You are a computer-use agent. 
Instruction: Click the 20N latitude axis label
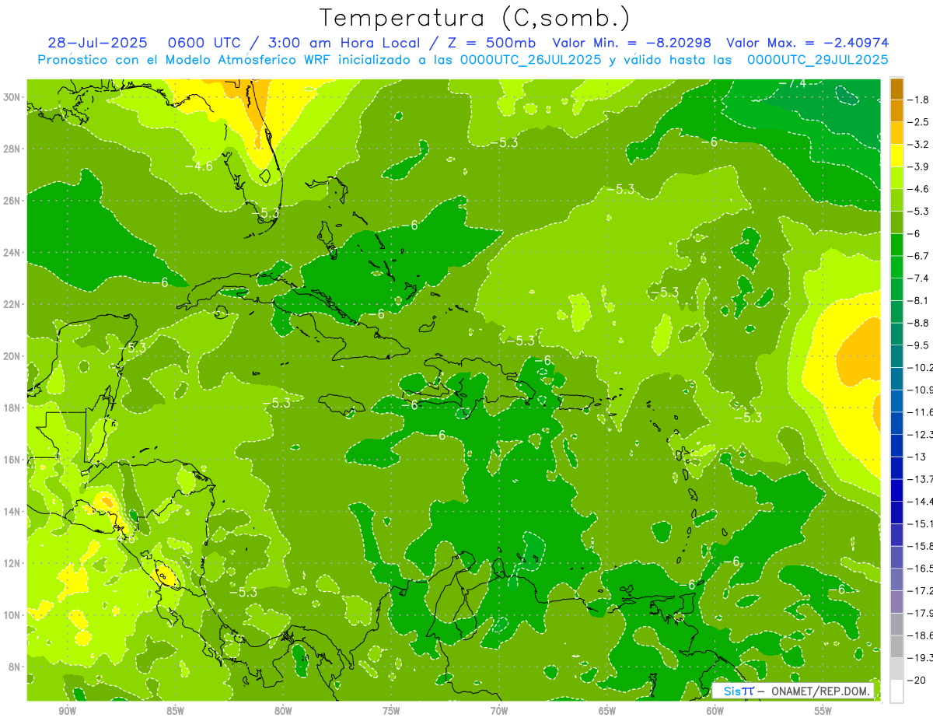click(x=13, y=356)
